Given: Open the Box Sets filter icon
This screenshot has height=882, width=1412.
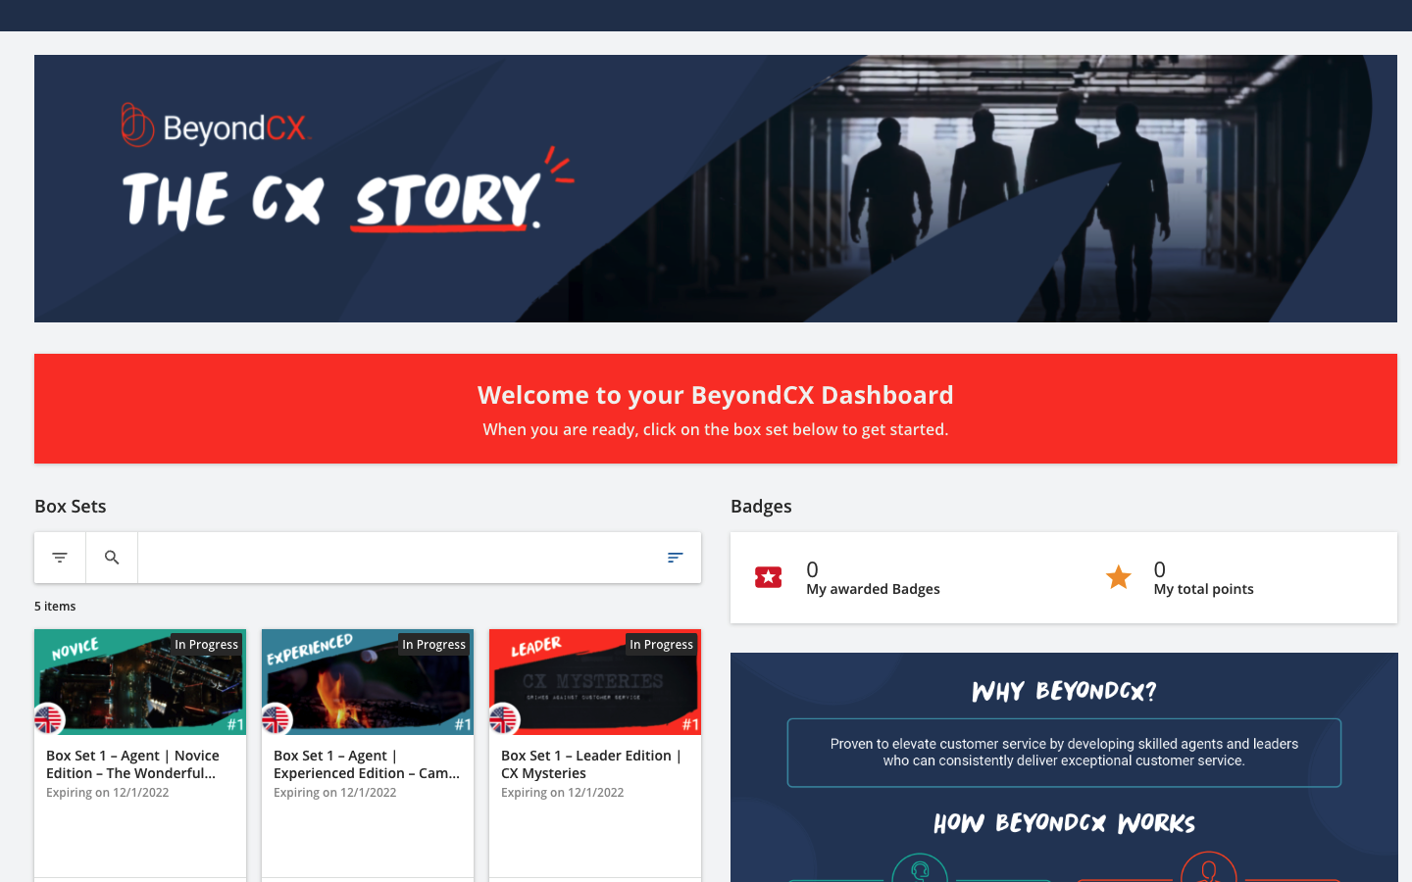Looking at the screenshot, I should tap(60, 558).
